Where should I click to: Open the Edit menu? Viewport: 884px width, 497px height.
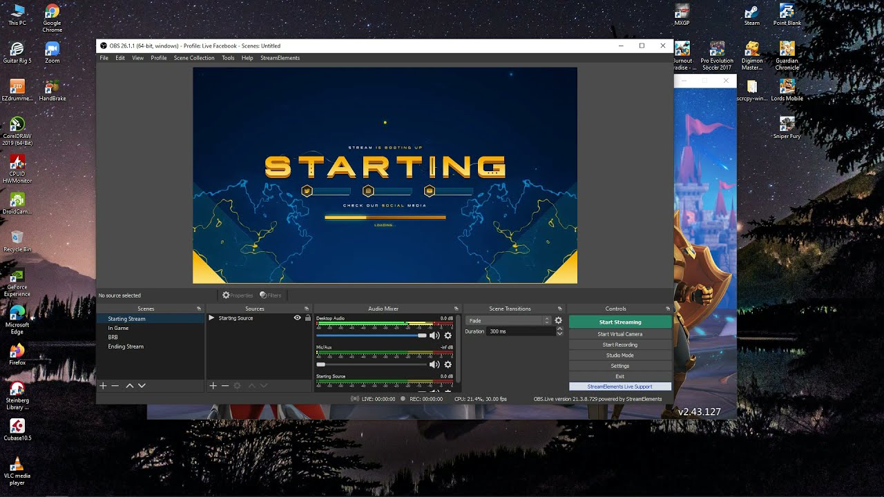click(x=120, y=58)
